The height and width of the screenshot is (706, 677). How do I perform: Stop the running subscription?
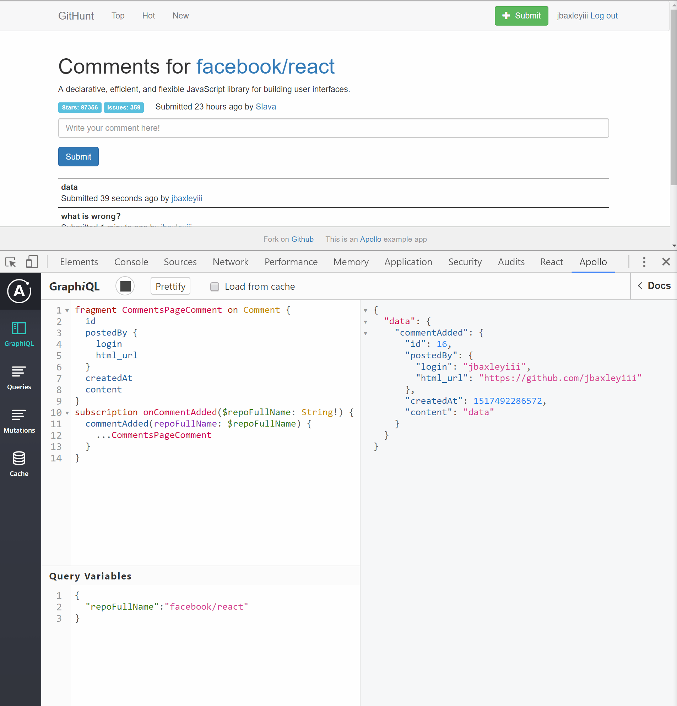click(x=125, y=287)
